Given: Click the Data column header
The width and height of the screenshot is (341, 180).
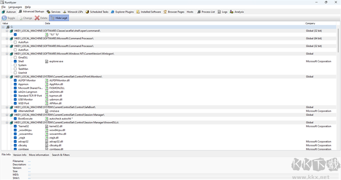Looking at the screenshot, I should point(174,23).
